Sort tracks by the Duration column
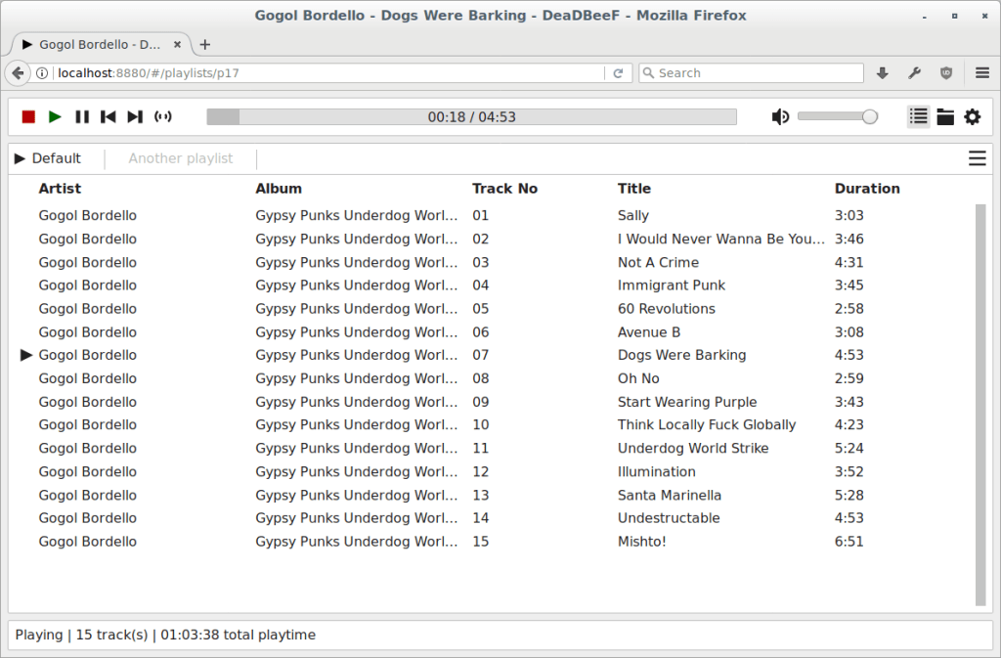1001x658 pixels. click(x=866, y=188)
